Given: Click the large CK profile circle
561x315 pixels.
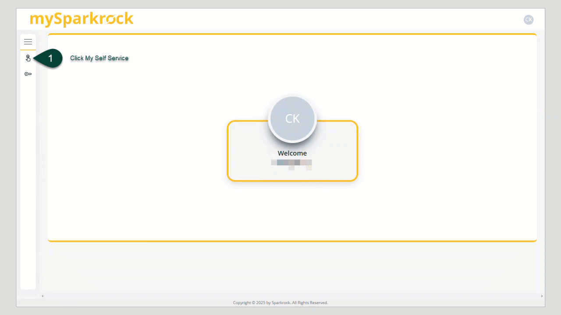Looking at the screenshot, I should tap(292, 119).
